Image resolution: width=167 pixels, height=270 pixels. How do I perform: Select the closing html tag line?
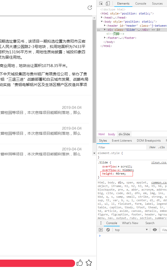click(x=106, y=46)
